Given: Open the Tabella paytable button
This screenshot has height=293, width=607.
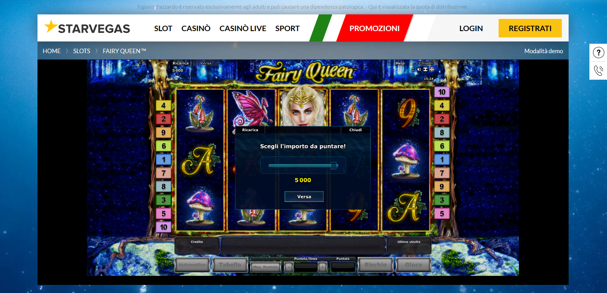Looking at the screenshot, I should click(230, 265).
